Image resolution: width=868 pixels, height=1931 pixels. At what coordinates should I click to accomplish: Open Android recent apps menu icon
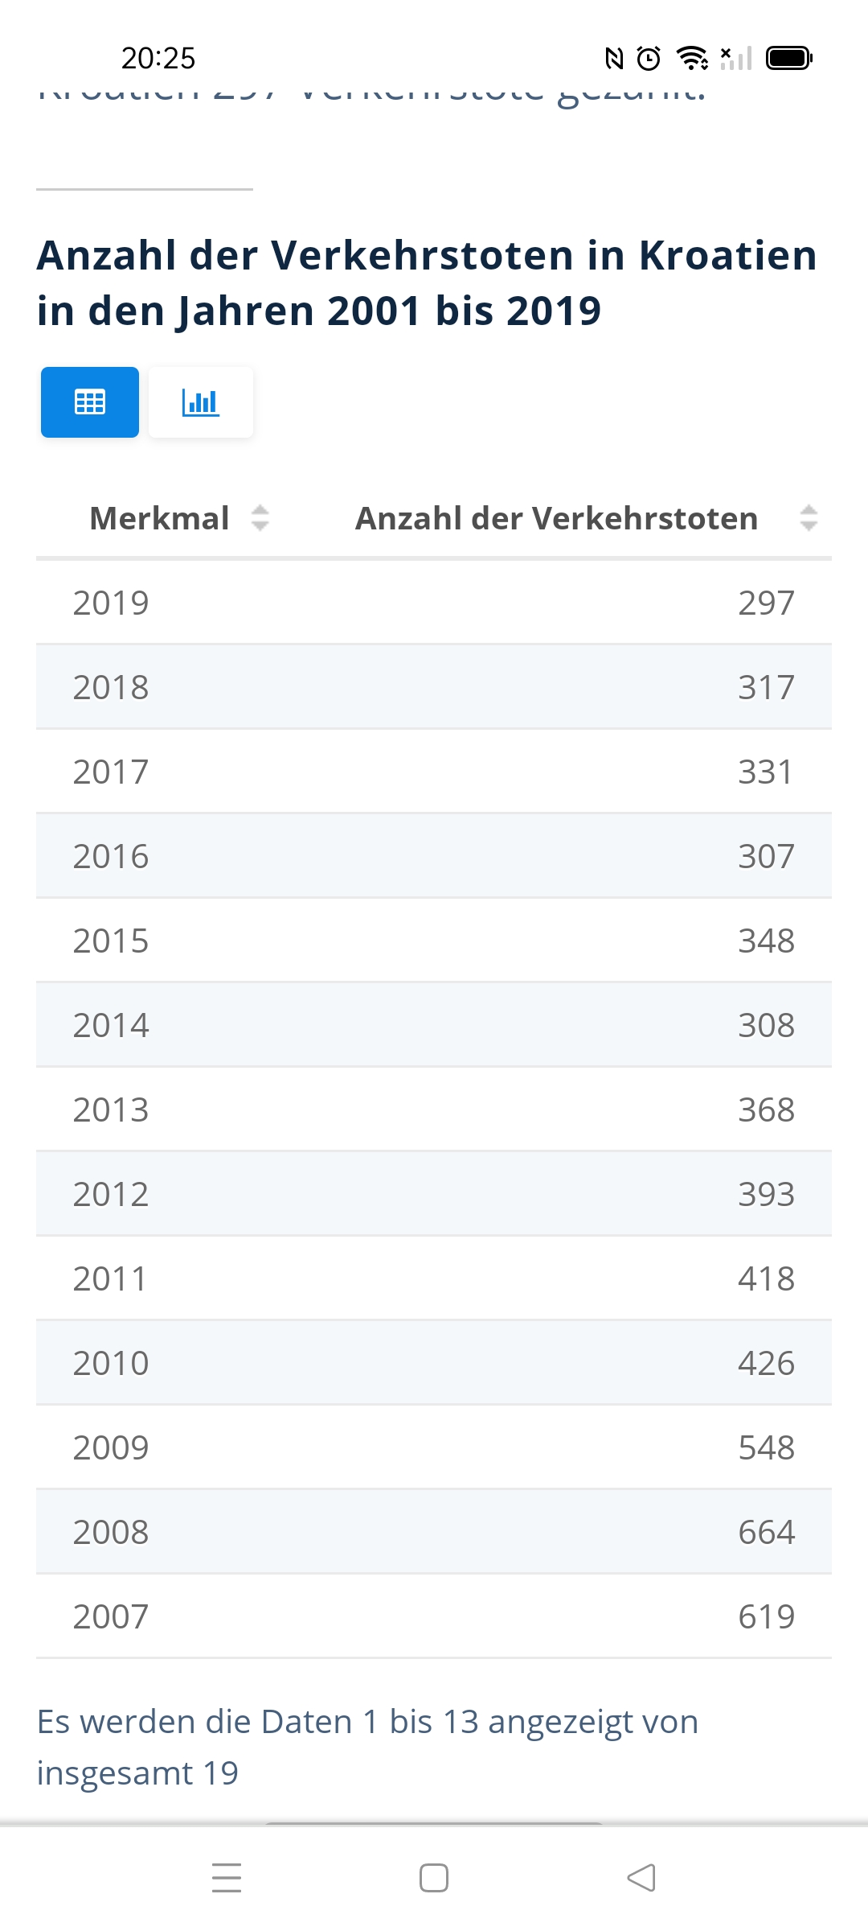point(227,1877)
